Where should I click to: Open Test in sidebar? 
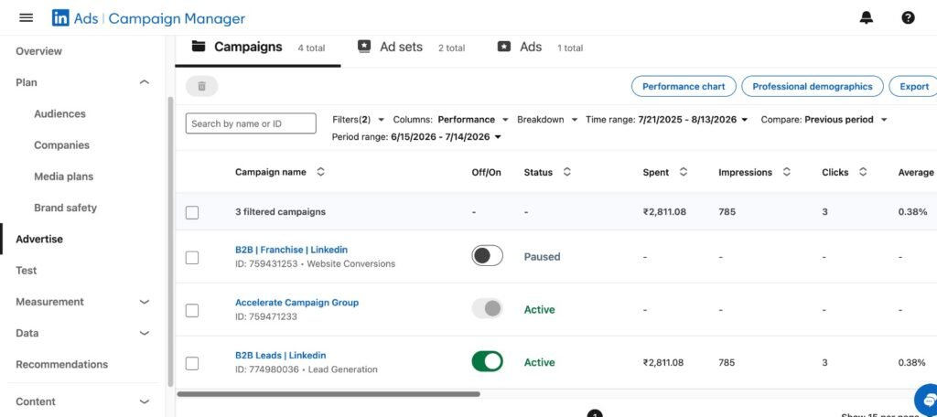click(27, 271)
